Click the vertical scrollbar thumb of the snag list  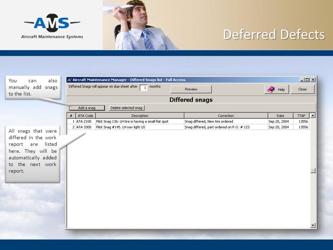pos(313,170)
